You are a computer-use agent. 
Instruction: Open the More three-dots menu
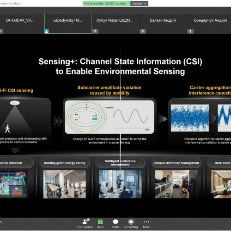click(x=146, y=222)
